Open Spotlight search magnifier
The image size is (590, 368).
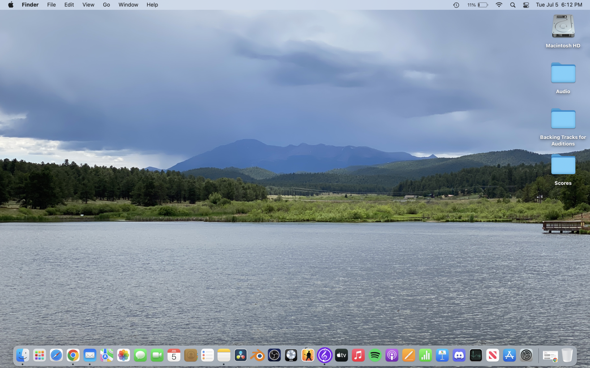coord(513,5)
